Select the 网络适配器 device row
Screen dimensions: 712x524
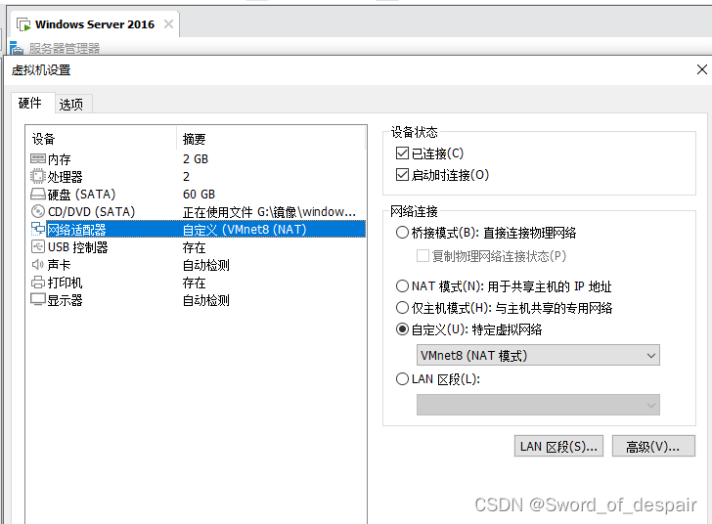(198, 230)
